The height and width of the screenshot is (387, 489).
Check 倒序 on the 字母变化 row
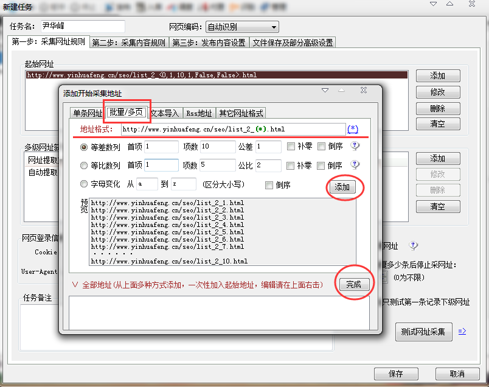(x=269, y=185)
